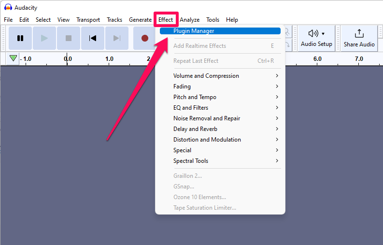Screen dimensions: 383x245
Task: Open the Generate menu
Action: click(140, 20)
